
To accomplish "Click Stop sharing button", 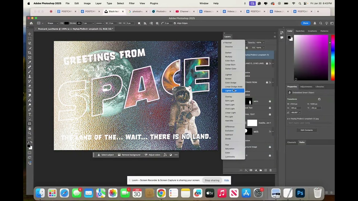I will (x=212, y=180).
